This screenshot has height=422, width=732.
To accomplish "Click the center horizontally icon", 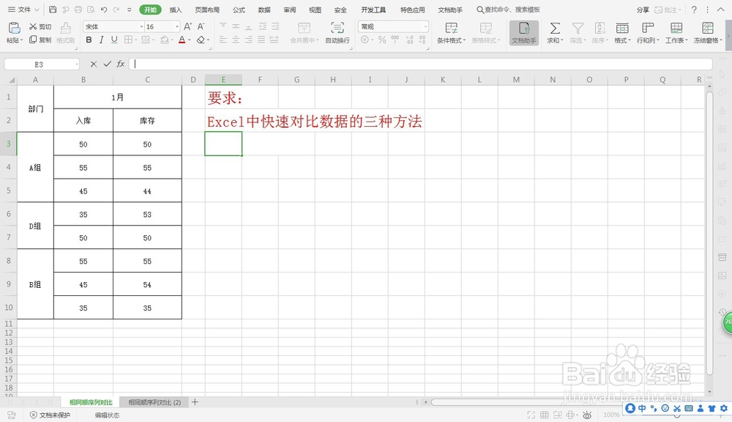I will pos(236,40).
